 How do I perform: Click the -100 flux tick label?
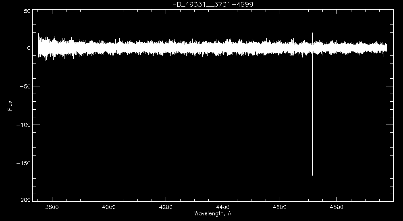coord(24,125)
